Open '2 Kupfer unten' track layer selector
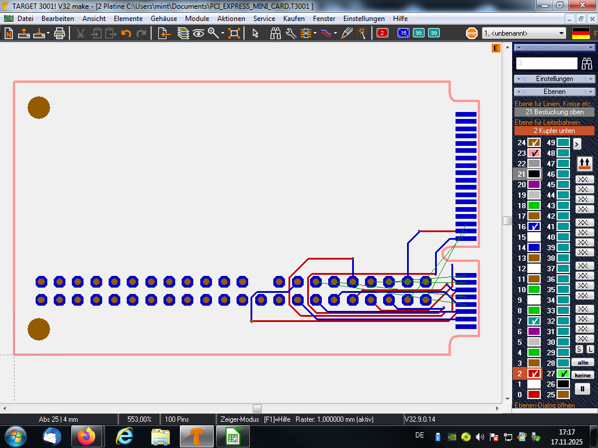 click(554, 131)
